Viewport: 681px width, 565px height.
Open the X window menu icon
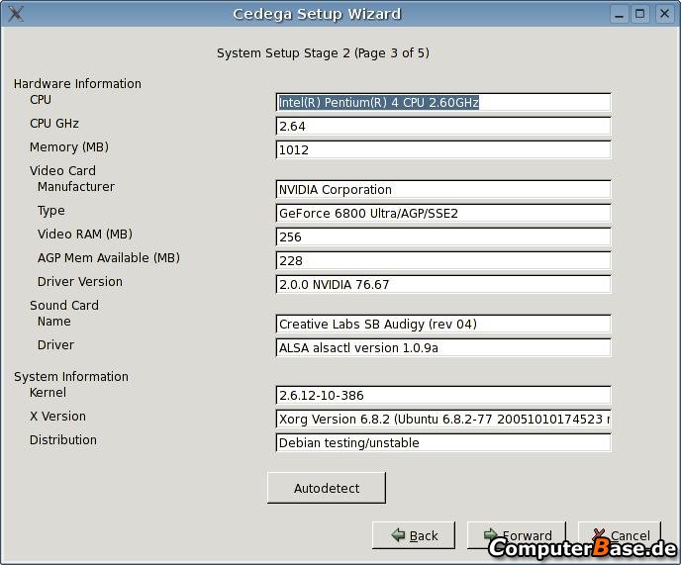click(x=16, y=14)
